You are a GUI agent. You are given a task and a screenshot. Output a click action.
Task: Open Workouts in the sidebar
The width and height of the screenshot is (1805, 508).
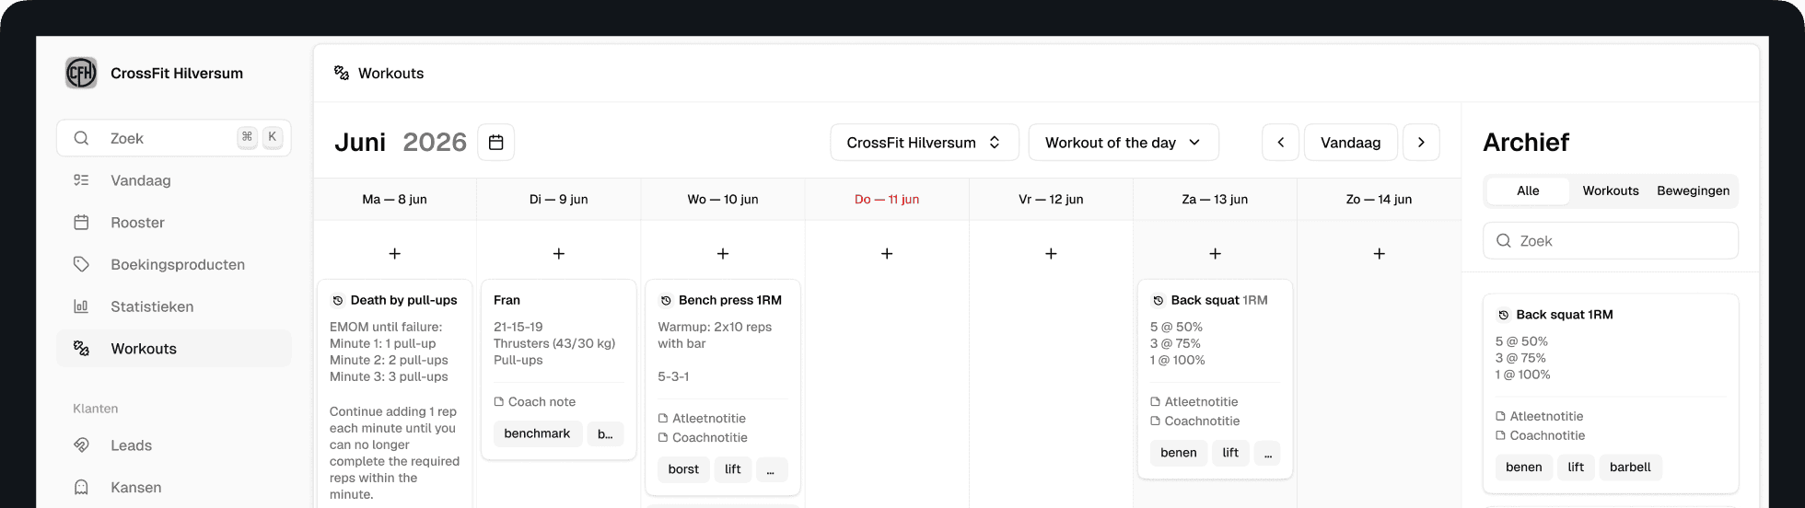click(174, 349)
